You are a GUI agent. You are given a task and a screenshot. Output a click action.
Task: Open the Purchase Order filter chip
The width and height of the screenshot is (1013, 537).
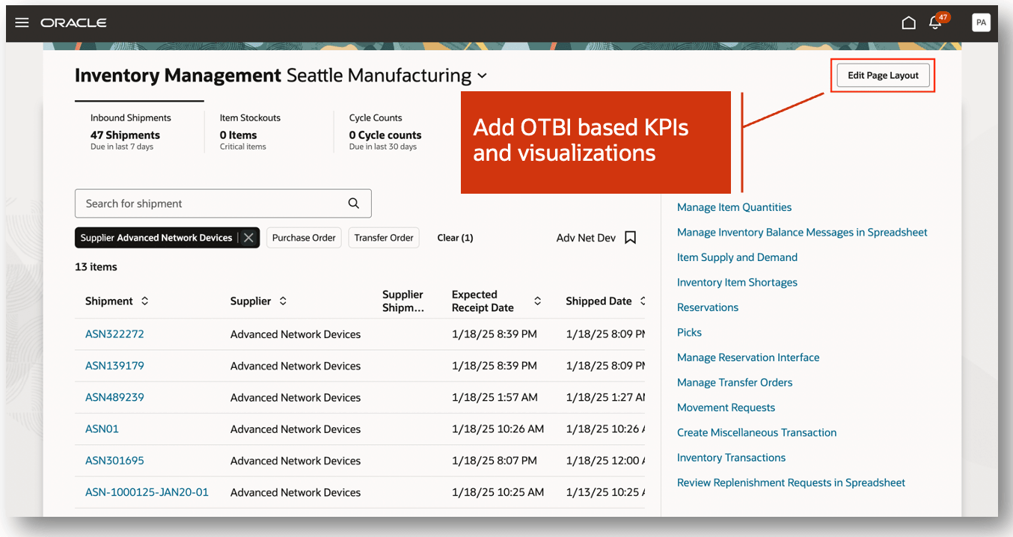click(304, 238)
